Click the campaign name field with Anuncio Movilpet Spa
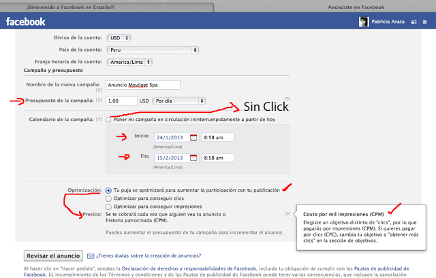Screen dimensions: 436x278 tap(143, 85)
